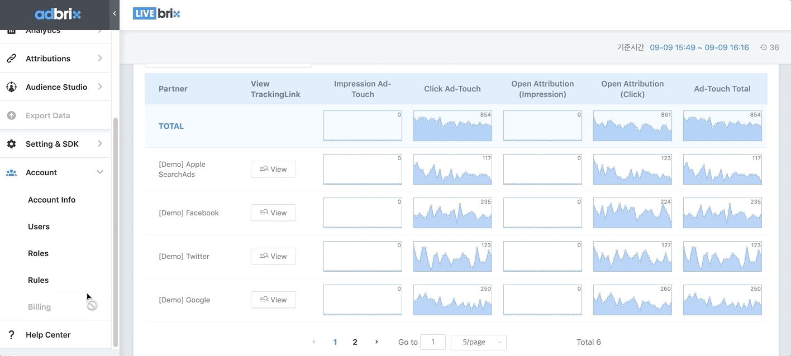
Task: Open the 5/page page size dropdown
Action: [x=478, y=342]
